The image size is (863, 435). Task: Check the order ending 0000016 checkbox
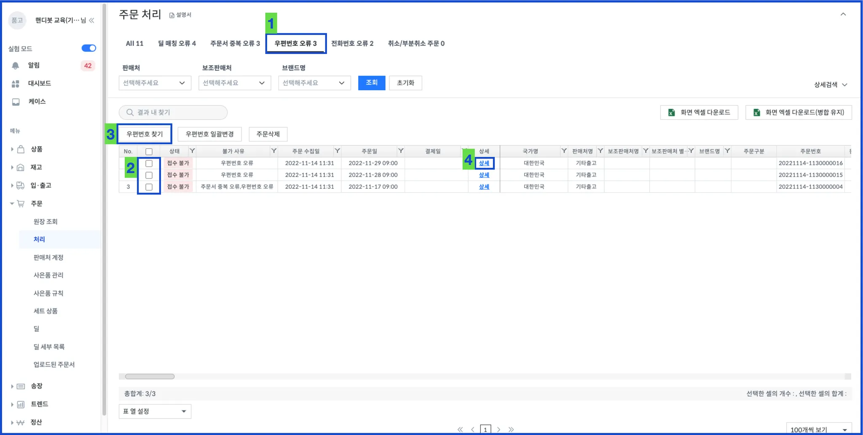pos(149,163)
